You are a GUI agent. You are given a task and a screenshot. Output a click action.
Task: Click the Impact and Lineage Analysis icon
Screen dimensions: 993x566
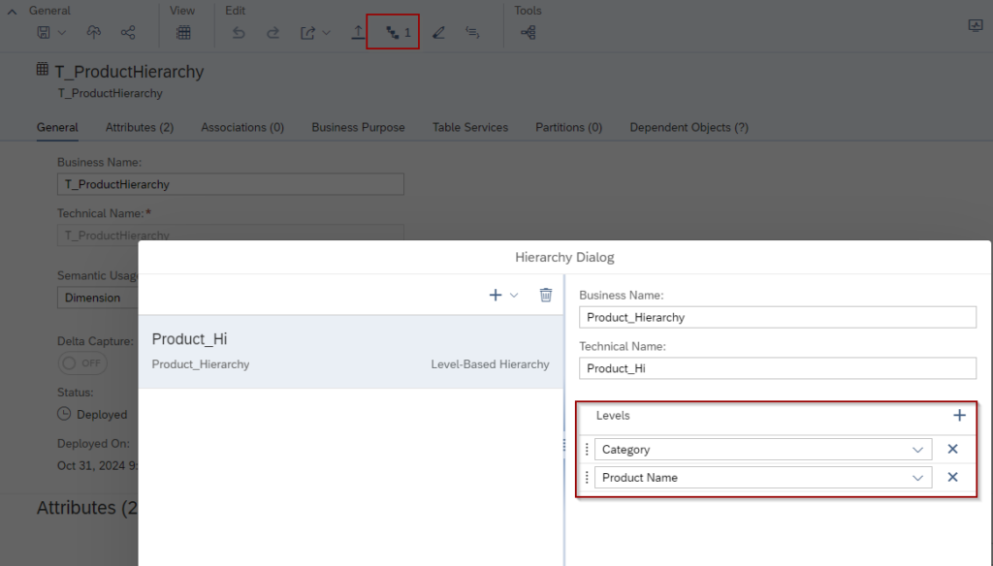[529, 32]
